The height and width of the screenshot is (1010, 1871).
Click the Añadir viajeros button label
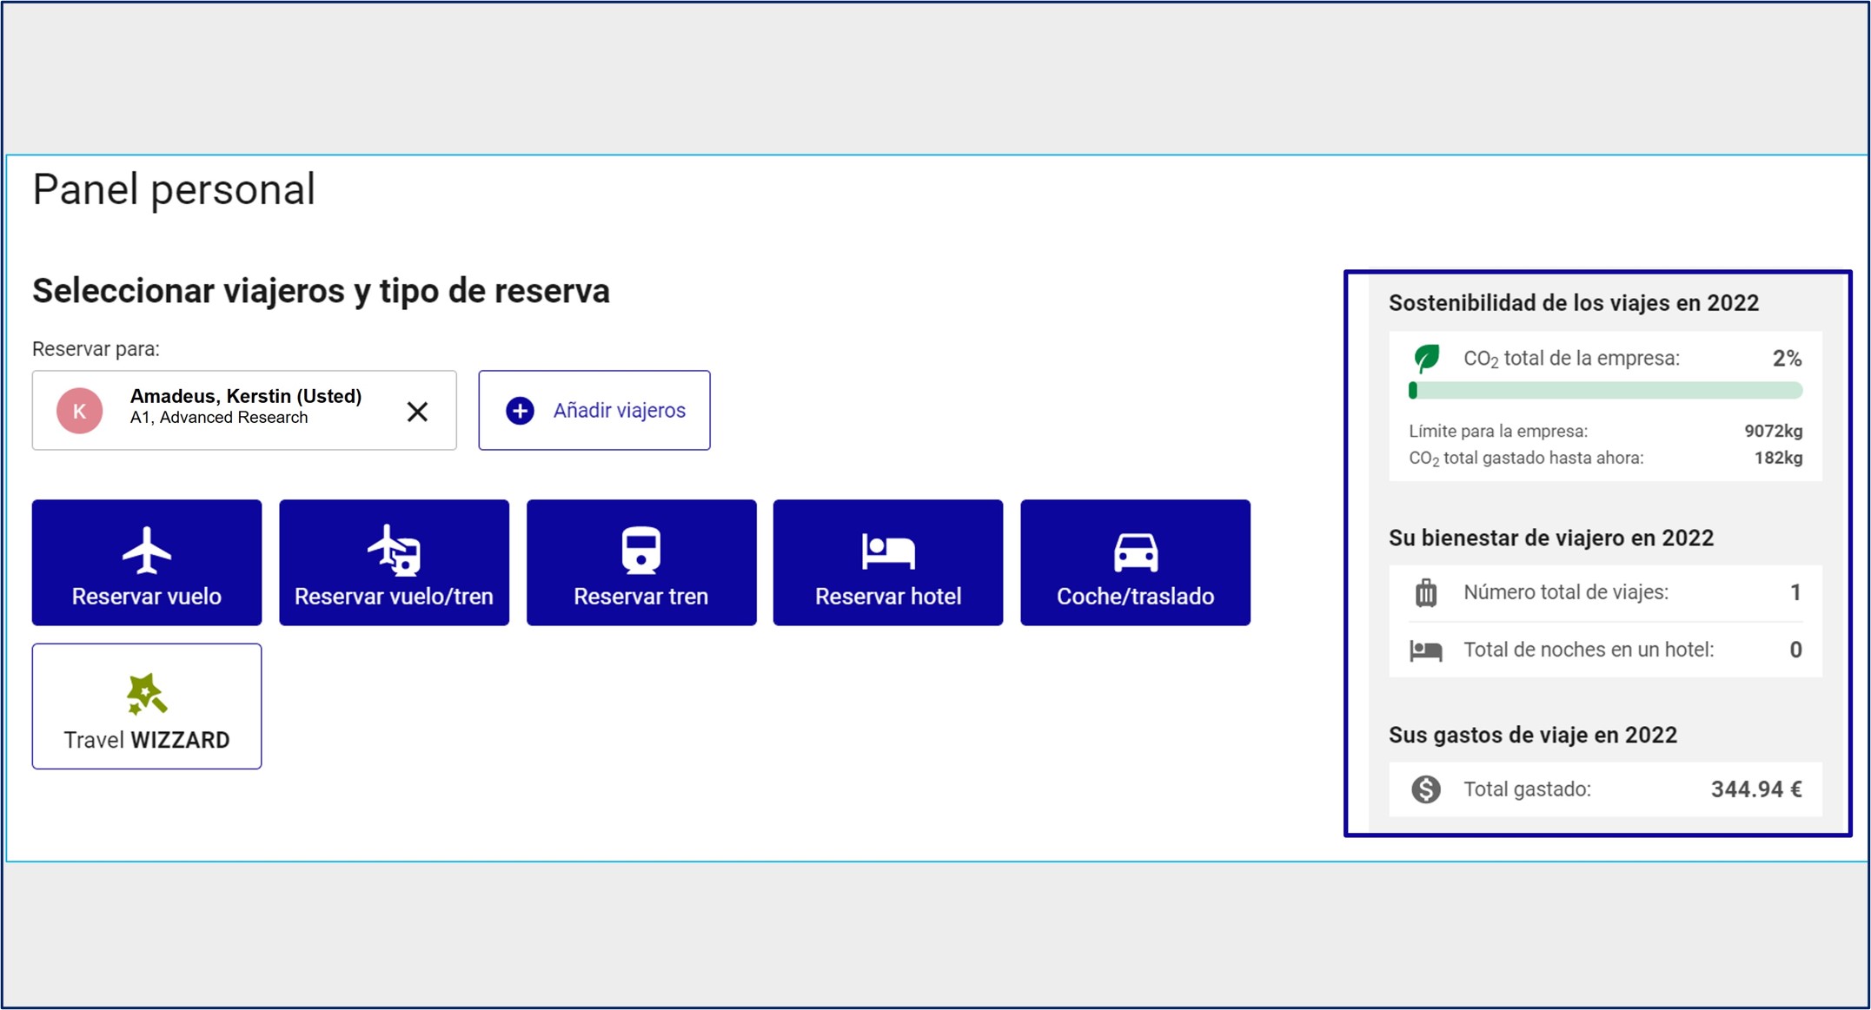tap(619, 411)
